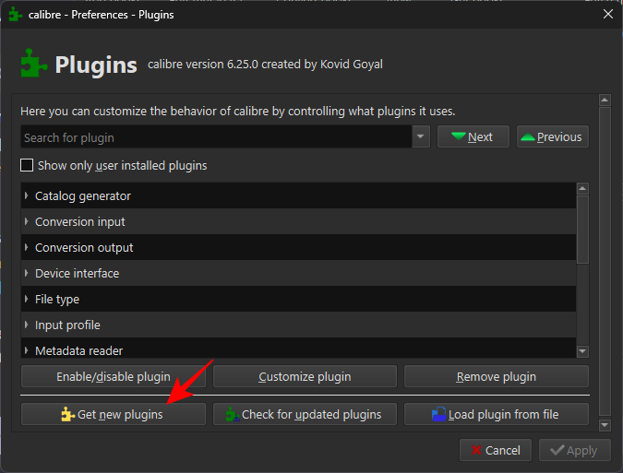Click plugin list scrollbar down arrow

[x=582, y=351]
